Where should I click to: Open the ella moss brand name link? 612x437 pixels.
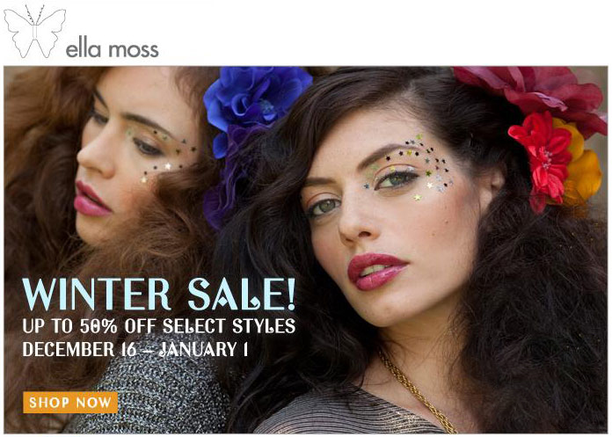[112, 49]
